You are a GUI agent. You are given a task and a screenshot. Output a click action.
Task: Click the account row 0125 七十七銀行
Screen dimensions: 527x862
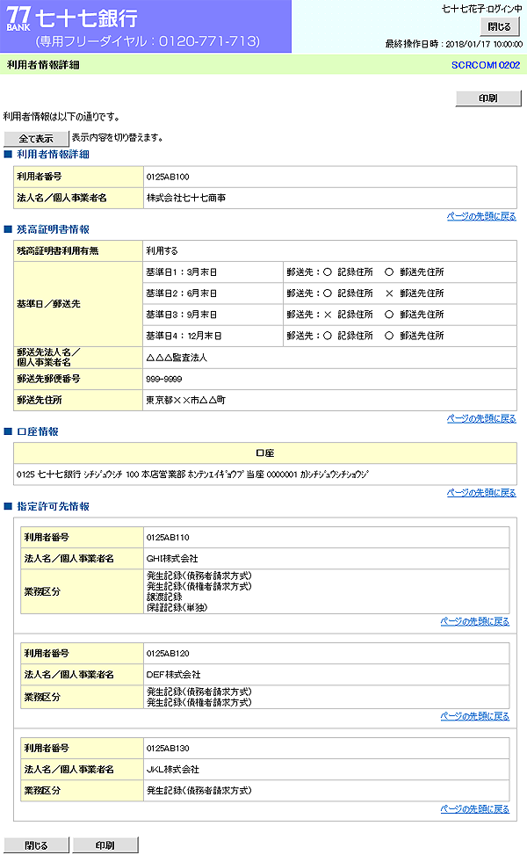[265, 474]
